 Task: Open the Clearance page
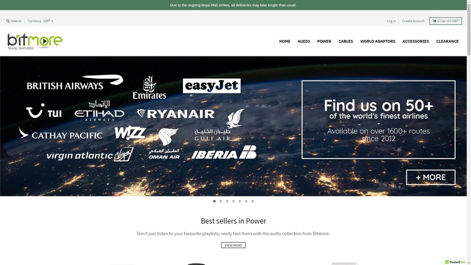pos(447,41)
